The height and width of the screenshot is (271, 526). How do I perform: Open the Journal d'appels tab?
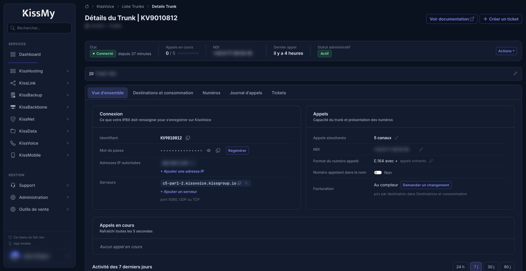pos(246,93)
